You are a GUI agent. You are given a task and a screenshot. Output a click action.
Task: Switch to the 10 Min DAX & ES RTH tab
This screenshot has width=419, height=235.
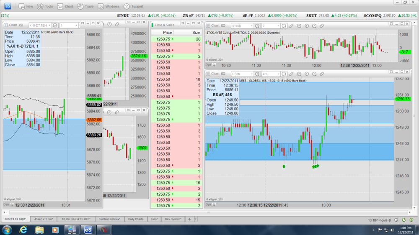point(76,219)
